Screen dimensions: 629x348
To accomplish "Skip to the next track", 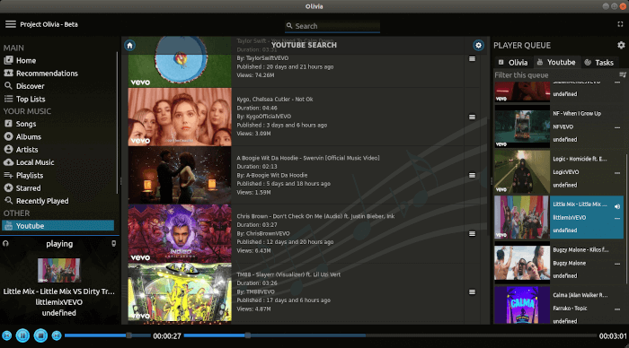I will click(57, 335).
